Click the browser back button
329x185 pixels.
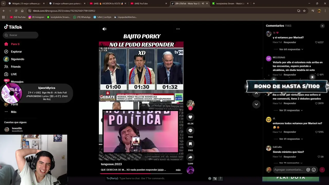tap(4, 11)
